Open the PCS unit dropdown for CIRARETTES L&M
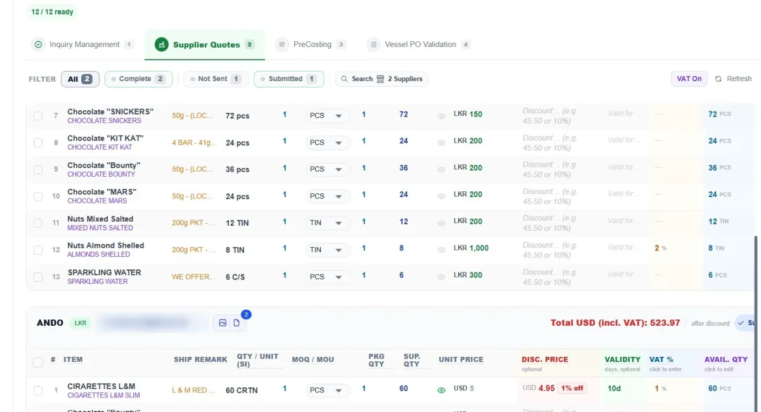761x412 pixels. [328, 390]
